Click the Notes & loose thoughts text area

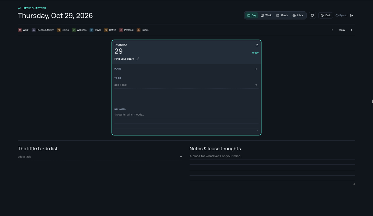point(272,169)
